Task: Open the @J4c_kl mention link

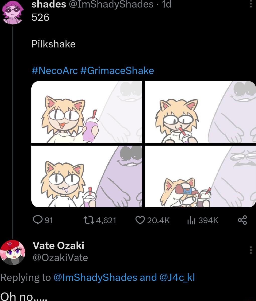Action: tap(177, 277)
